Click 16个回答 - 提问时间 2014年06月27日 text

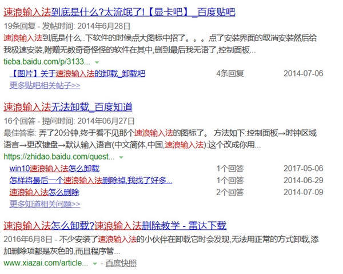tap(69, 121)
